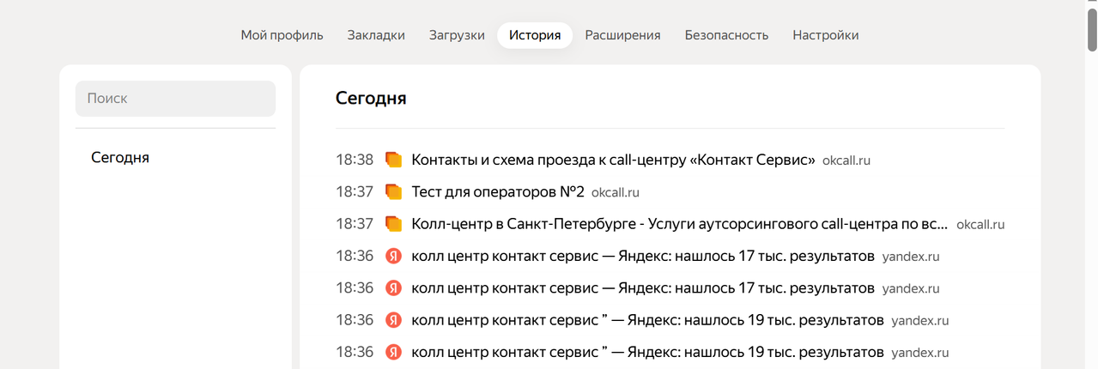Click the 18:38 timestamp
The height and width of the screenshot is (369, 1098).
click(x=355, y=160)
